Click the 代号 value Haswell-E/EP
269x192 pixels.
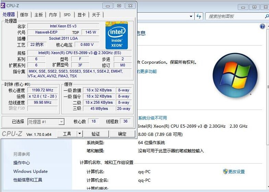tap(46, 32)
